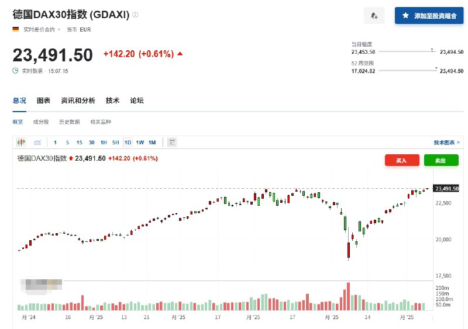
Task: Click the 当日幅度 range slider bar
Action: (407, 51)
